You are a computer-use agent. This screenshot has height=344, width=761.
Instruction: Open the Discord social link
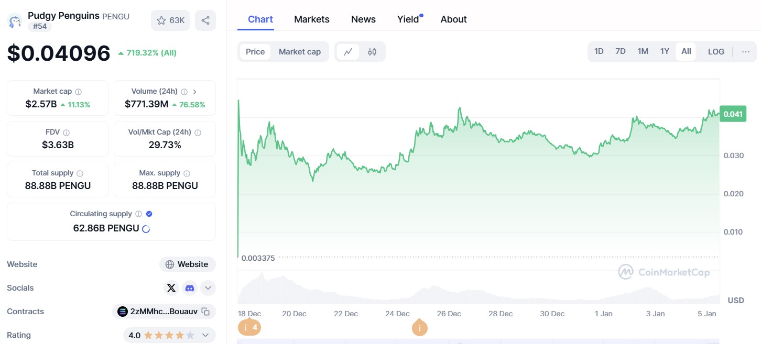click(x=189, y=288)
